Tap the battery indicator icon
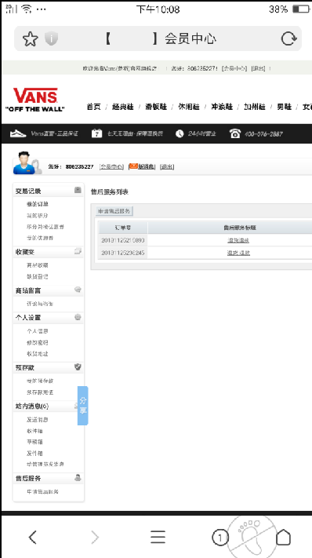This screenshot has width=312, height=558. click(300, 9)
